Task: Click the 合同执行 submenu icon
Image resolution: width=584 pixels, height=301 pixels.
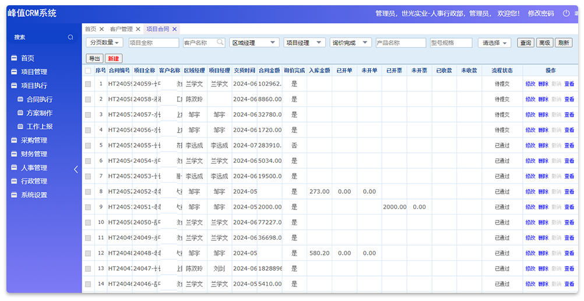Action: (x=20, y=99)
